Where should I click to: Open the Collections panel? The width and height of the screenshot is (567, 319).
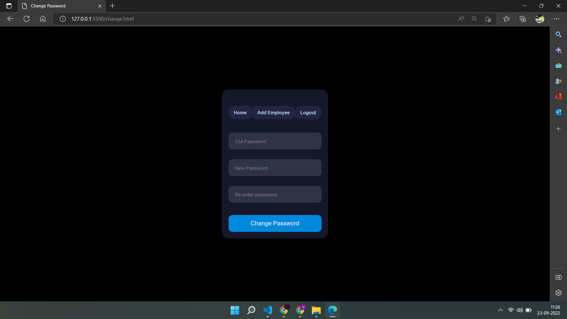tap(522, 19)
